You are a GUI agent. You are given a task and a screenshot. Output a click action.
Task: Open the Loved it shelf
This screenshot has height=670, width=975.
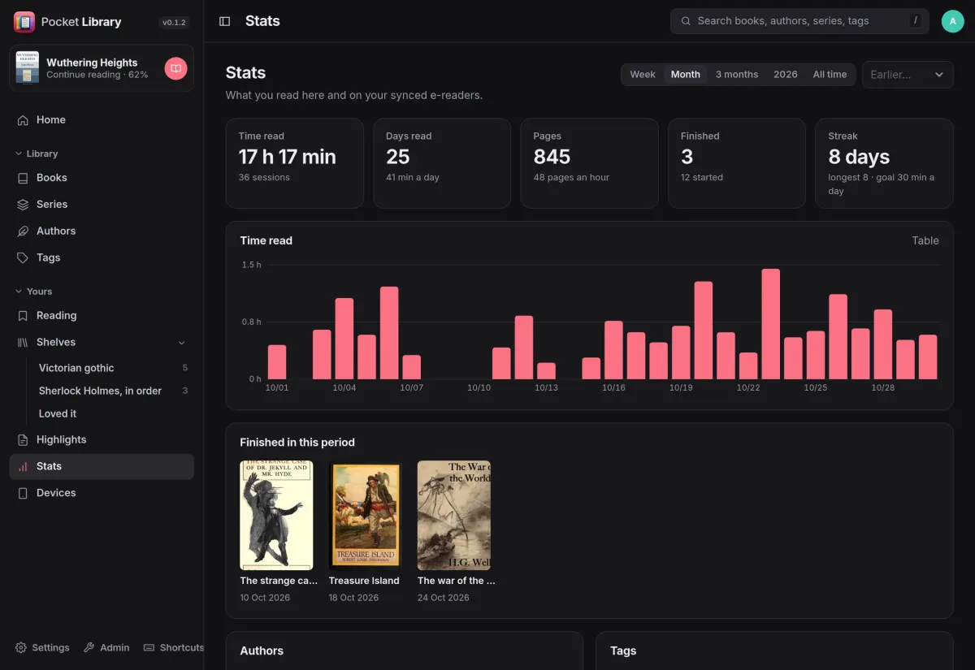point(113,413)
